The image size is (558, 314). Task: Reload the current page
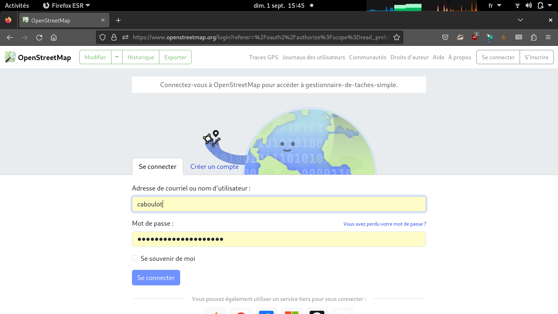tap(39, 37)
